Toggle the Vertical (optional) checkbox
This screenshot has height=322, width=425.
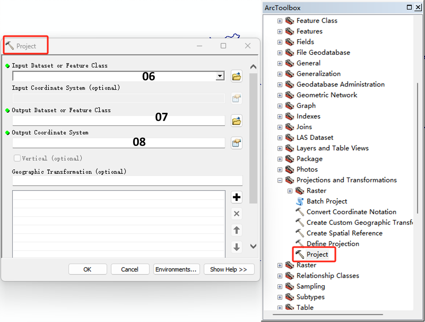click(x=17, y=158)
